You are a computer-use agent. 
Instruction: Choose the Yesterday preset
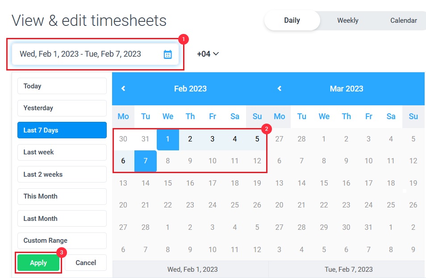[62, 108]
